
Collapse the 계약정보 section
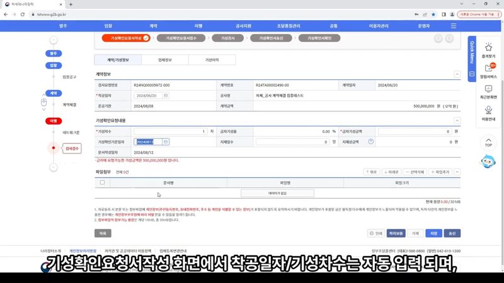(457, 74)
